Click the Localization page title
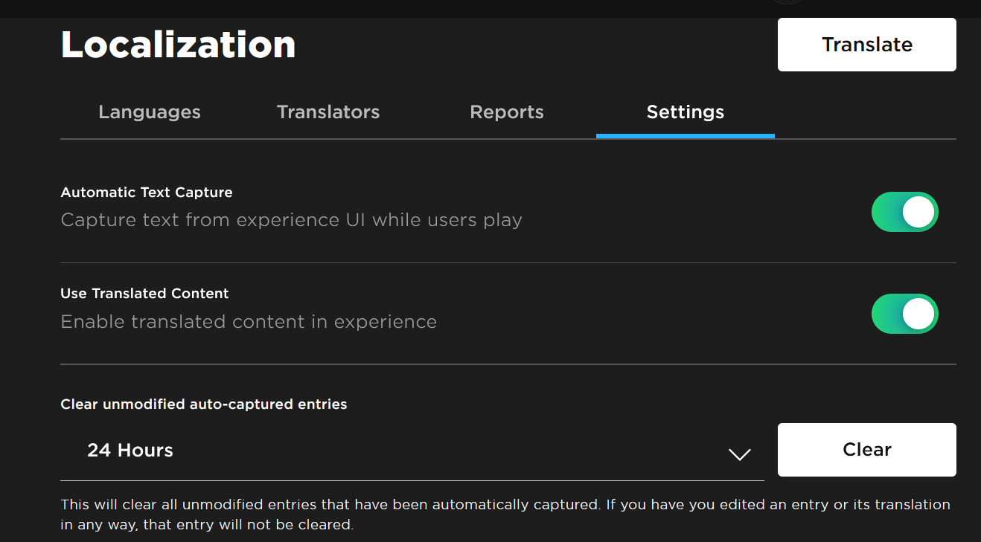981x542 pixels. point(178,45)
